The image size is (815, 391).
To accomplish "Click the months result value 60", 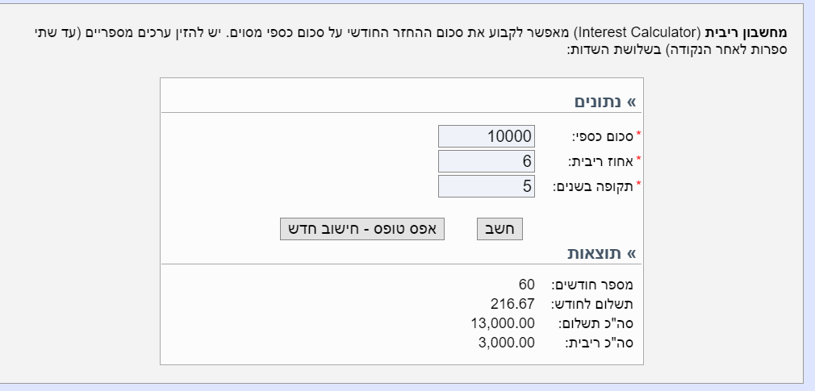I will tap(526, 285).
